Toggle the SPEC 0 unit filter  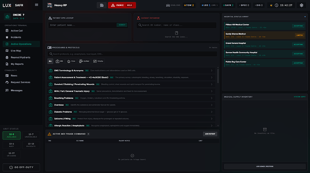(244, 5)
